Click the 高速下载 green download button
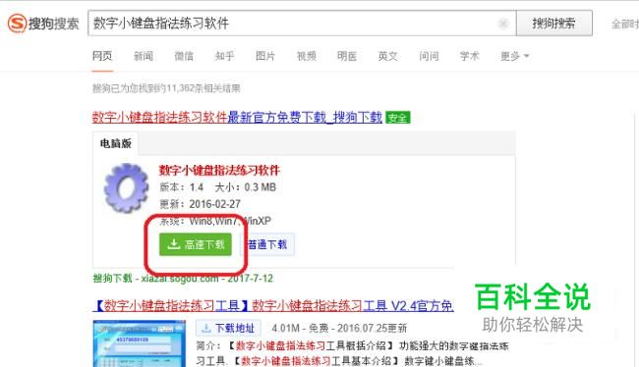This screenshot has width=639, height=367. click(196, 244)
